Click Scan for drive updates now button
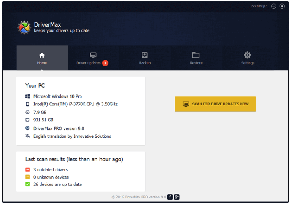 (215, 104)
